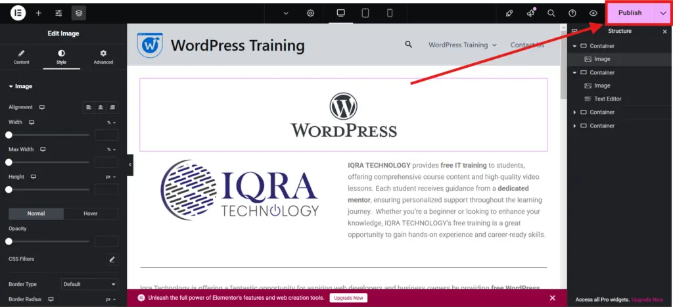The height and width of the screenshot is (307, 673).
Task: Click the WordPress Training site logo
Action: pos(150,45)
